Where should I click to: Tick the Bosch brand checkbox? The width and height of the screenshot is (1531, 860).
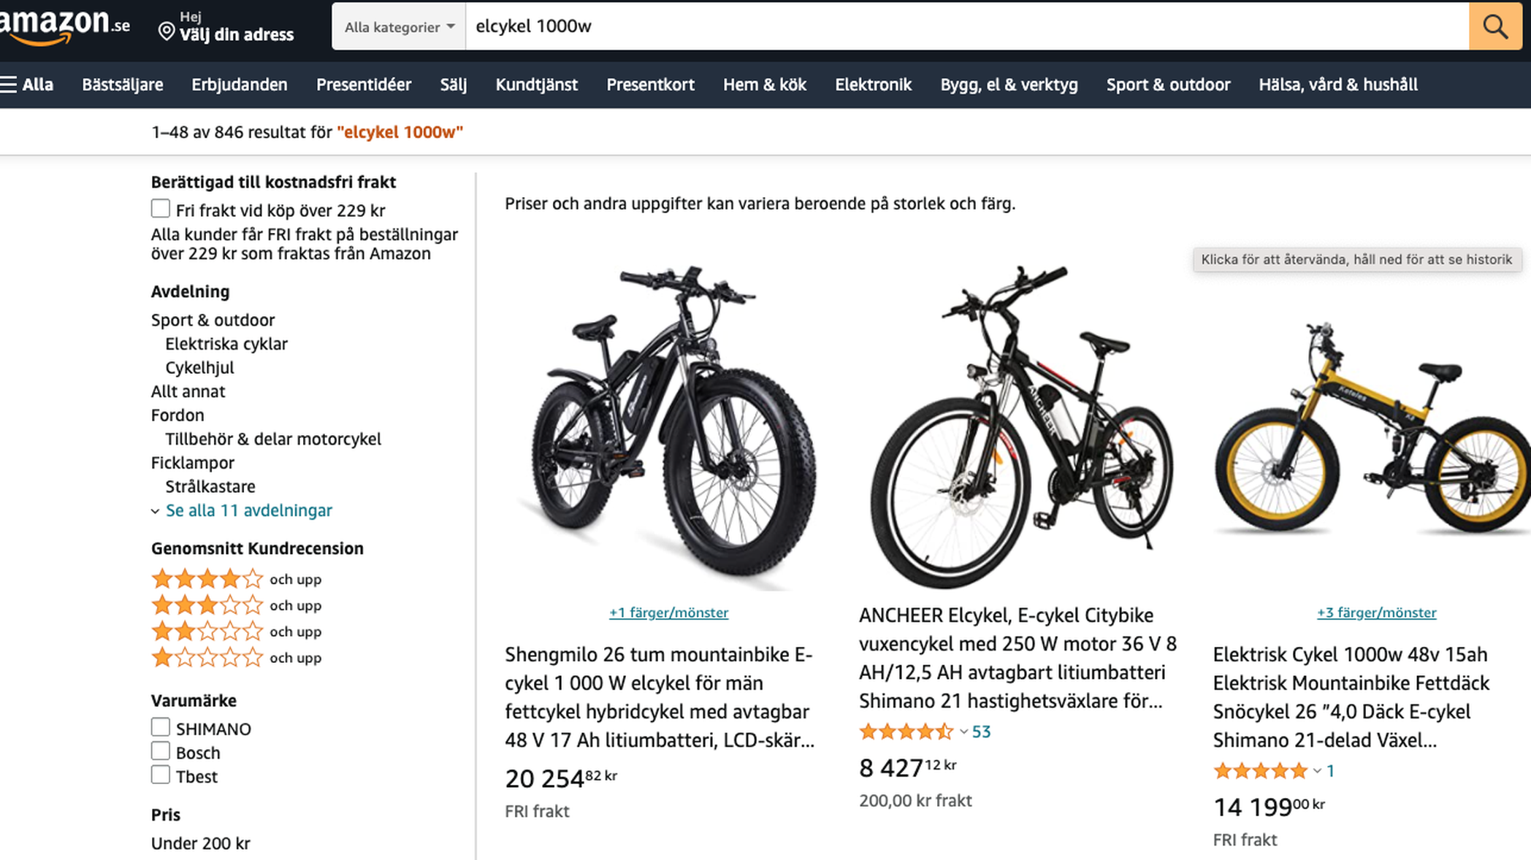161,751
